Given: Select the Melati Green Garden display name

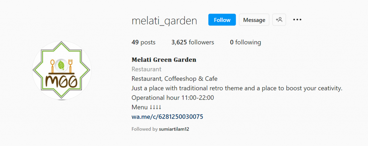Looking at the screenshot, I should click(x=164, y=60).
